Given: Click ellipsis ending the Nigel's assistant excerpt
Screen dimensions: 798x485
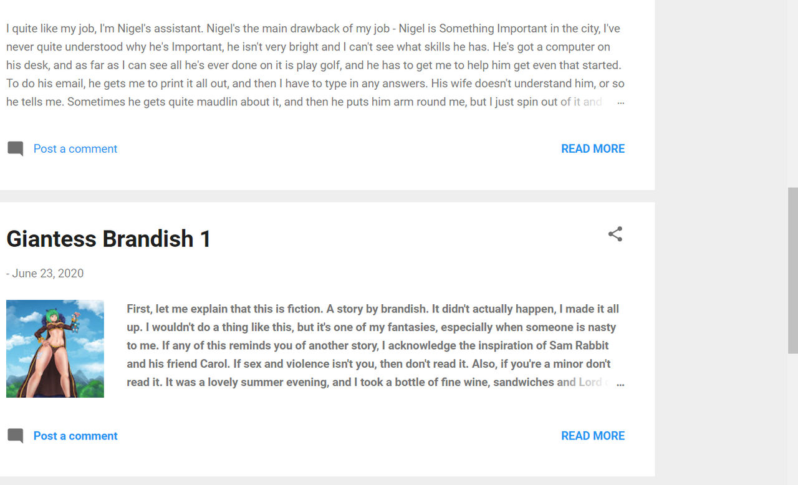Looking at the screenshot, I should pyautogui.click(x=620, y=102).
